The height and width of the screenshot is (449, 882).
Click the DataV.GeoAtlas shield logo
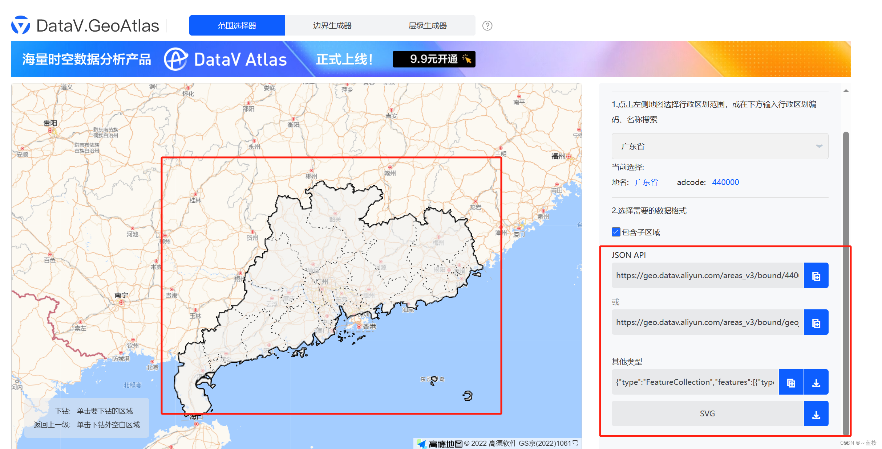coord(20,25)
